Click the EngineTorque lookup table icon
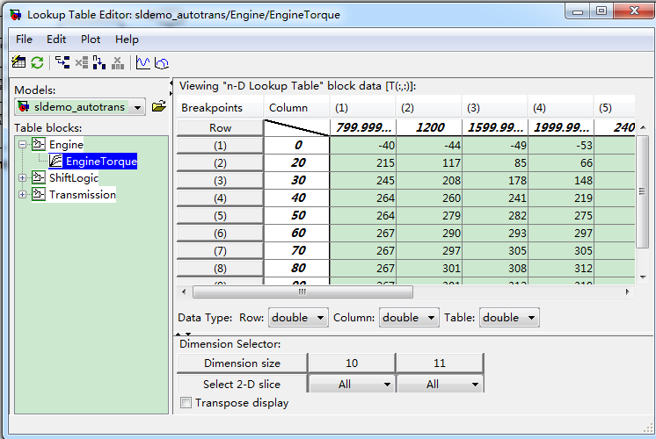The image size is (656, 439). point(55,161)
